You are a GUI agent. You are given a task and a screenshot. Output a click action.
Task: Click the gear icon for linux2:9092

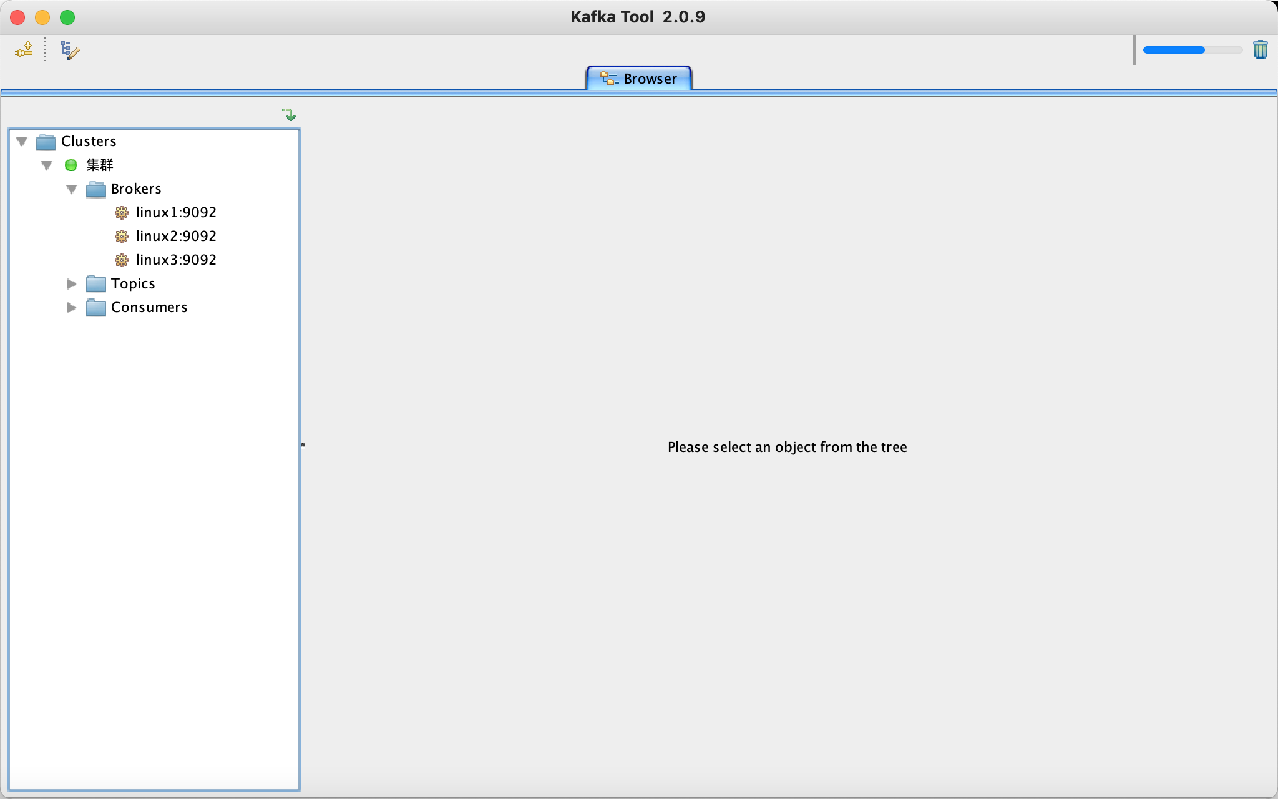(122, 237)
